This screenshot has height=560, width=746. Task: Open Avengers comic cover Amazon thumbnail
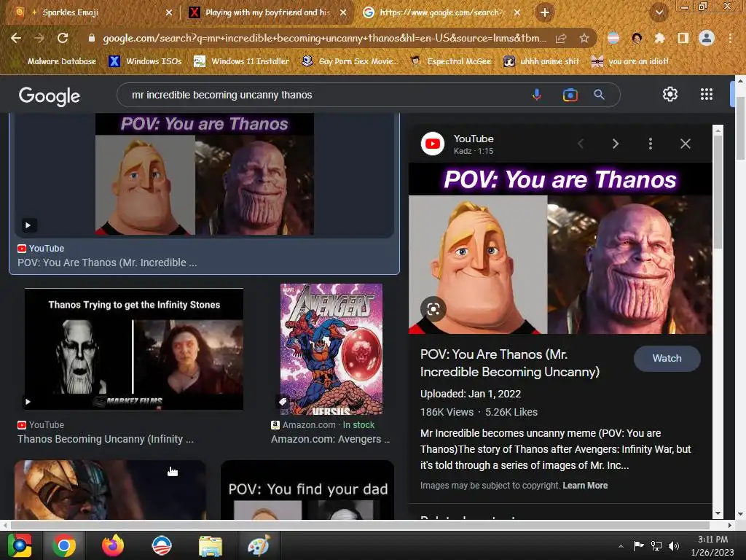click(x=331, y=349)
